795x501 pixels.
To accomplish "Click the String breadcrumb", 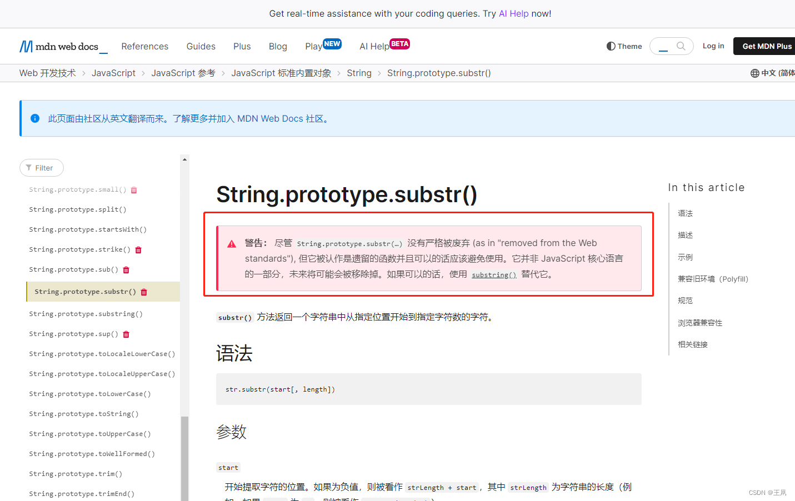I will point(359,73).
